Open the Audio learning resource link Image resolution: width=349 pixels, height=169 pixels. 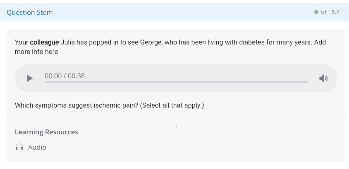tap(37, 147)
